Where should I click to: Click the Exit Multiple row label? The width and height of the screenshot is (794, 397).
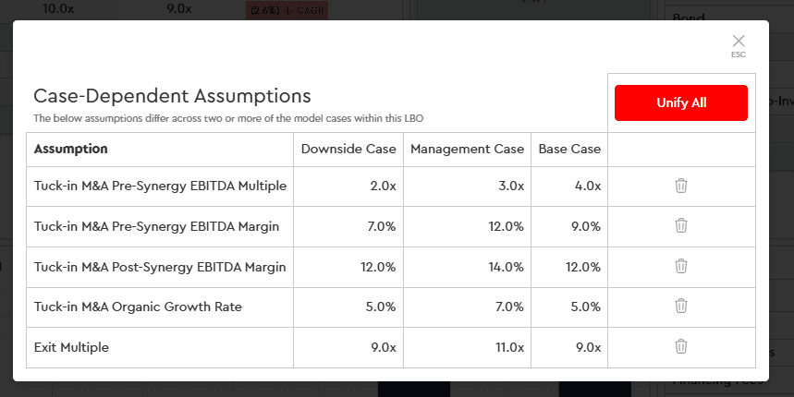pos(71,347)
